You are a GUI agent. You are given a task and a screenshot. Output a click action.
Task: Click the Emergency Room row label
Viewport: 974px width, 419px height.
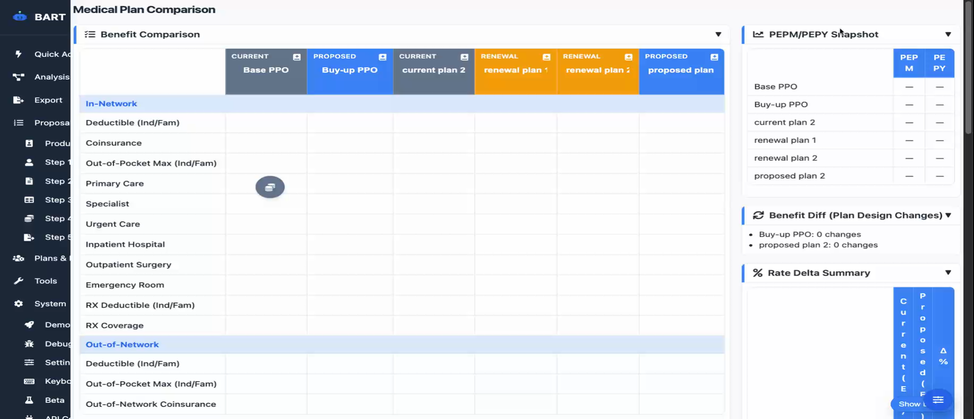coord(125,285)
